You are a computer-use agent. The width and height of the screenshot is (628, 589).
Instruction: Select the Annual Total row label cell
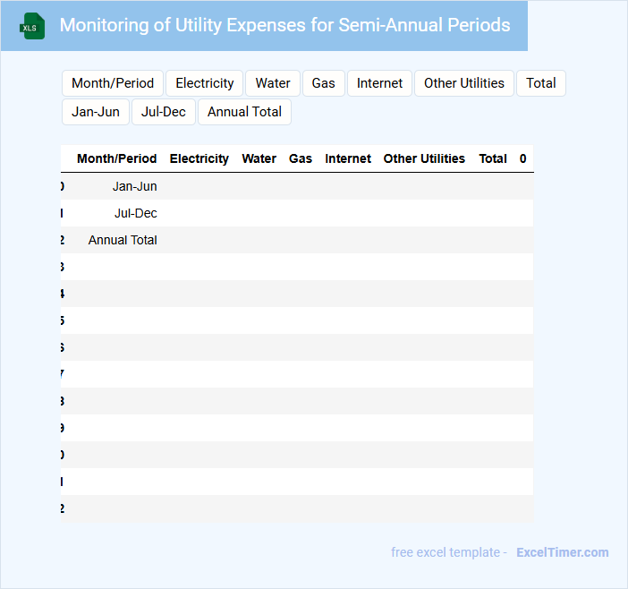(123, 240)
